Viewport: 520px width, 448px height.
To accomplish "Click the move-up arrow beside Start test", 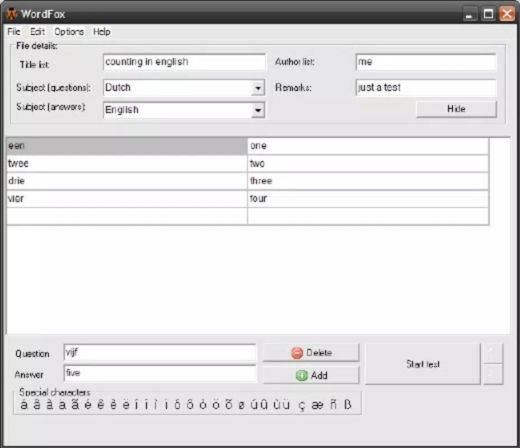I will [493, 353].
